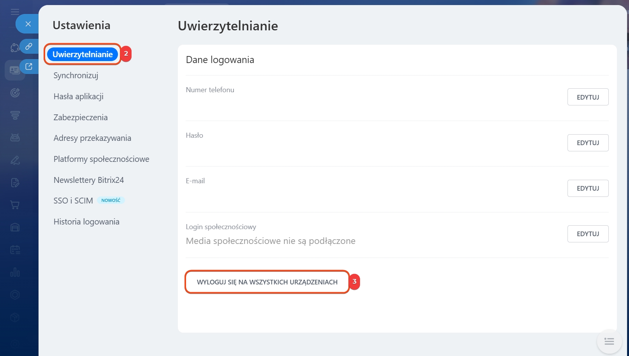Viewport: 629px width, 356px height.
Task: Click Edytuj next to Numer telefonu
Action: (x=588, y=97)
